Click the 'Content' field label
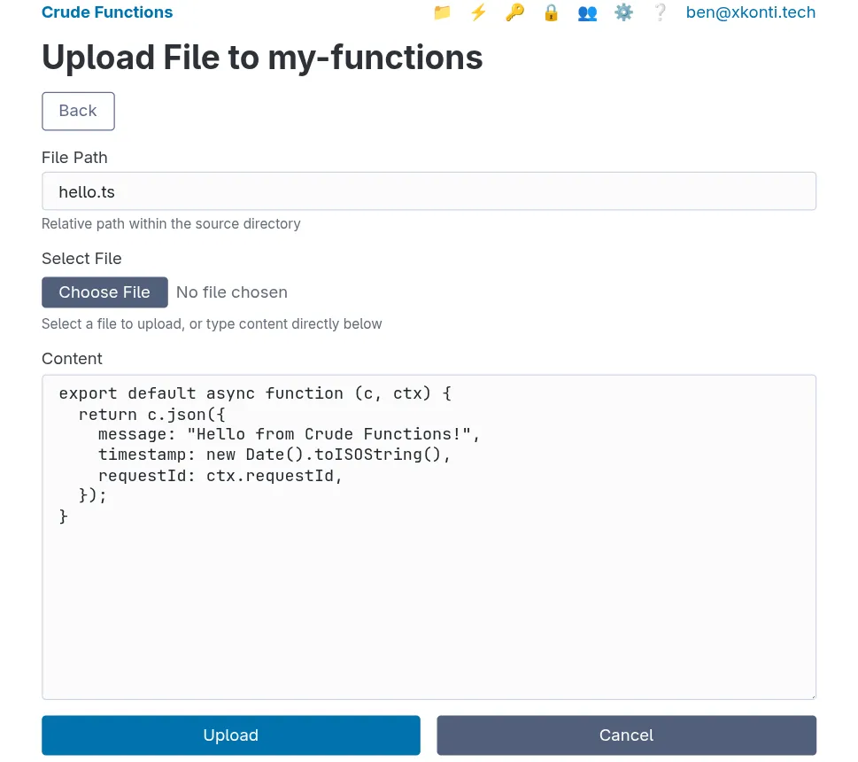This screenshot has height=762, width=858. [72, 359]
